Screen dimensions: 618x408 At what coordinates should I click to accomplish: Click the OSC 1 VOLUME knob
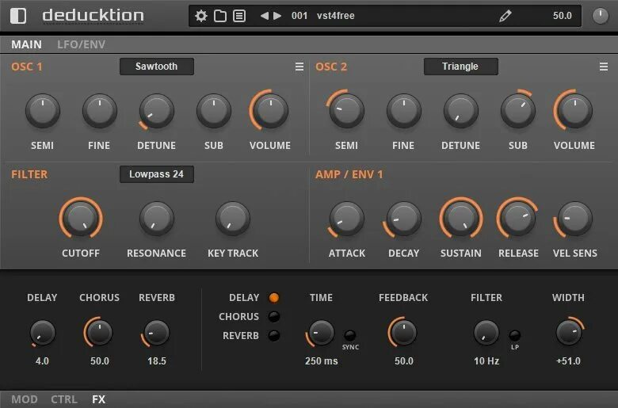click(x=270, y=111)
